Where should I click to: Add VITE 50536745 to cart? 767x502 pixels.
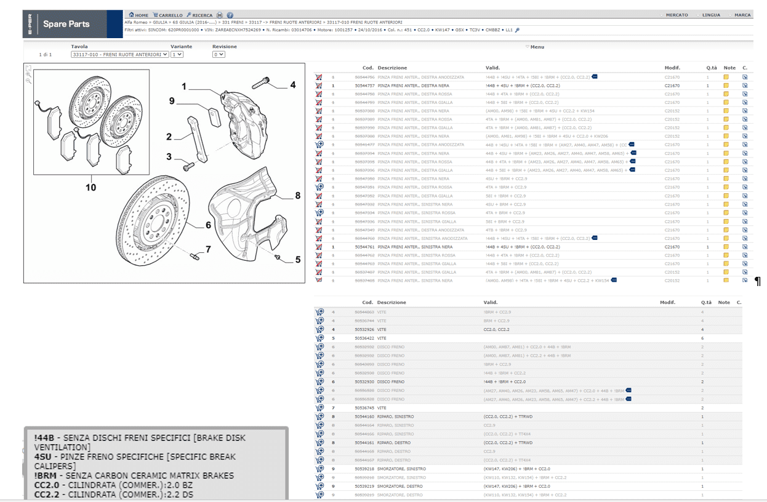click(319, 408)
